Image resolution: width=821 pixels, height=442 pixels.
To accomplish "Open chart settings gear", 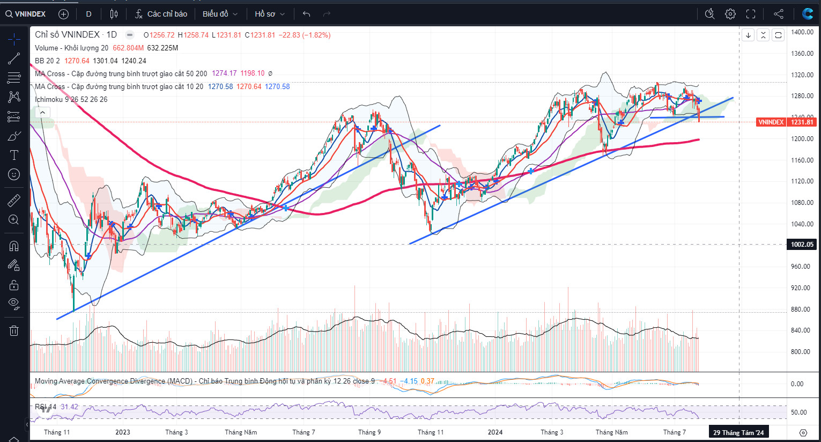I will click(x=730, y=14).
